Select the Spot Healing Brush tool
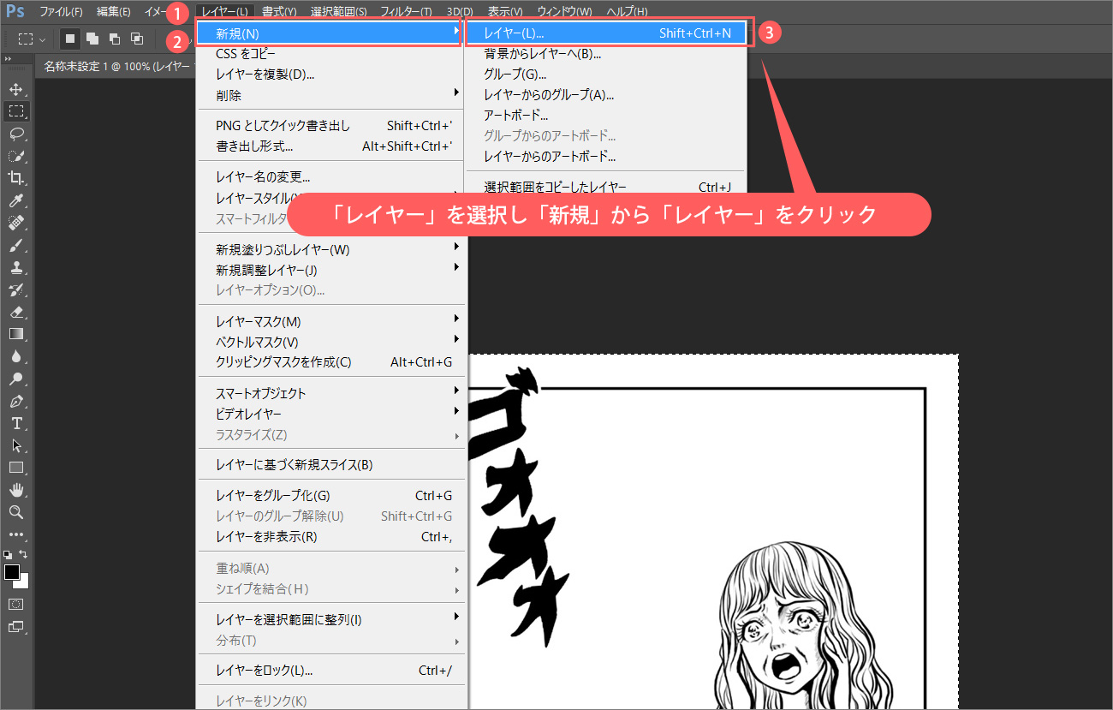This screenshot has height=710, width=1113. click(x=15, y=223)
